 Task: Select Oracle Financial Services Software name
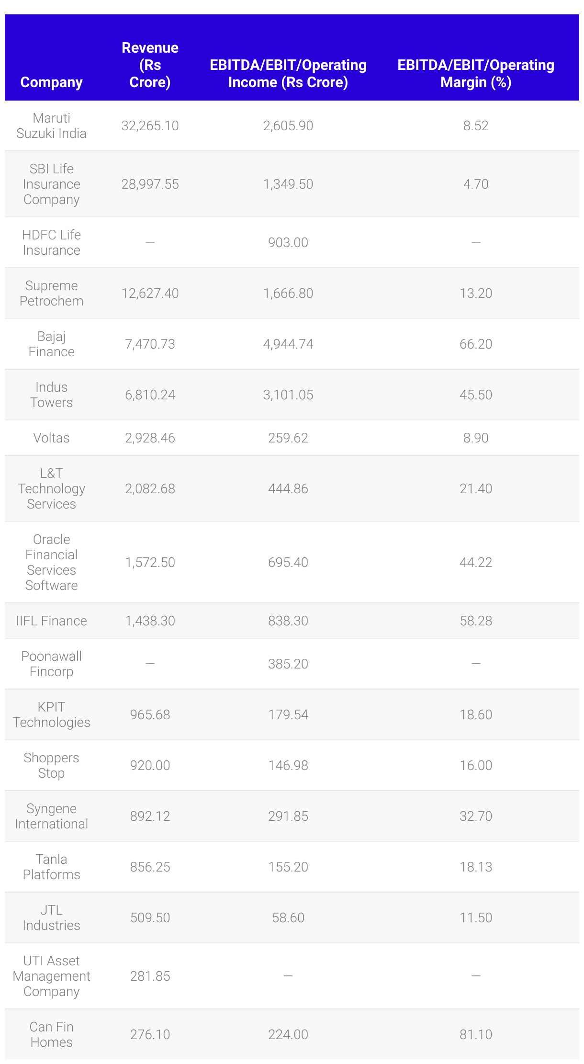click(x=51, y=562)
